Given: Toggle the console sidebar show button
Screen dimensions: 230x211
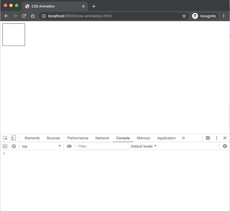Looking at the screenshot, I should click(x=5, y=146).
